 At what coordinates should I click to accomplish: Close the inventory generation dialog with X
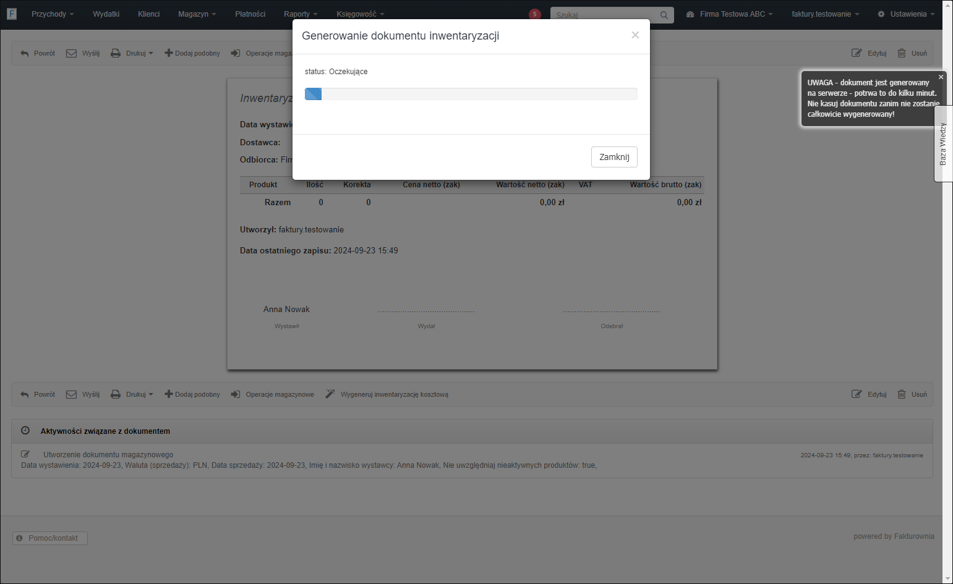point(635,35)
